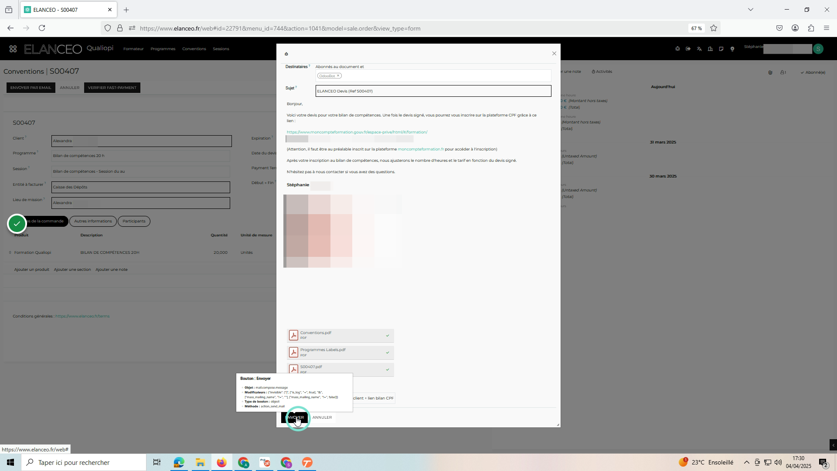Open Programmes Labels.pdf attachment
This screenshot has height=471, width=837.
click(x=340, y=352)
